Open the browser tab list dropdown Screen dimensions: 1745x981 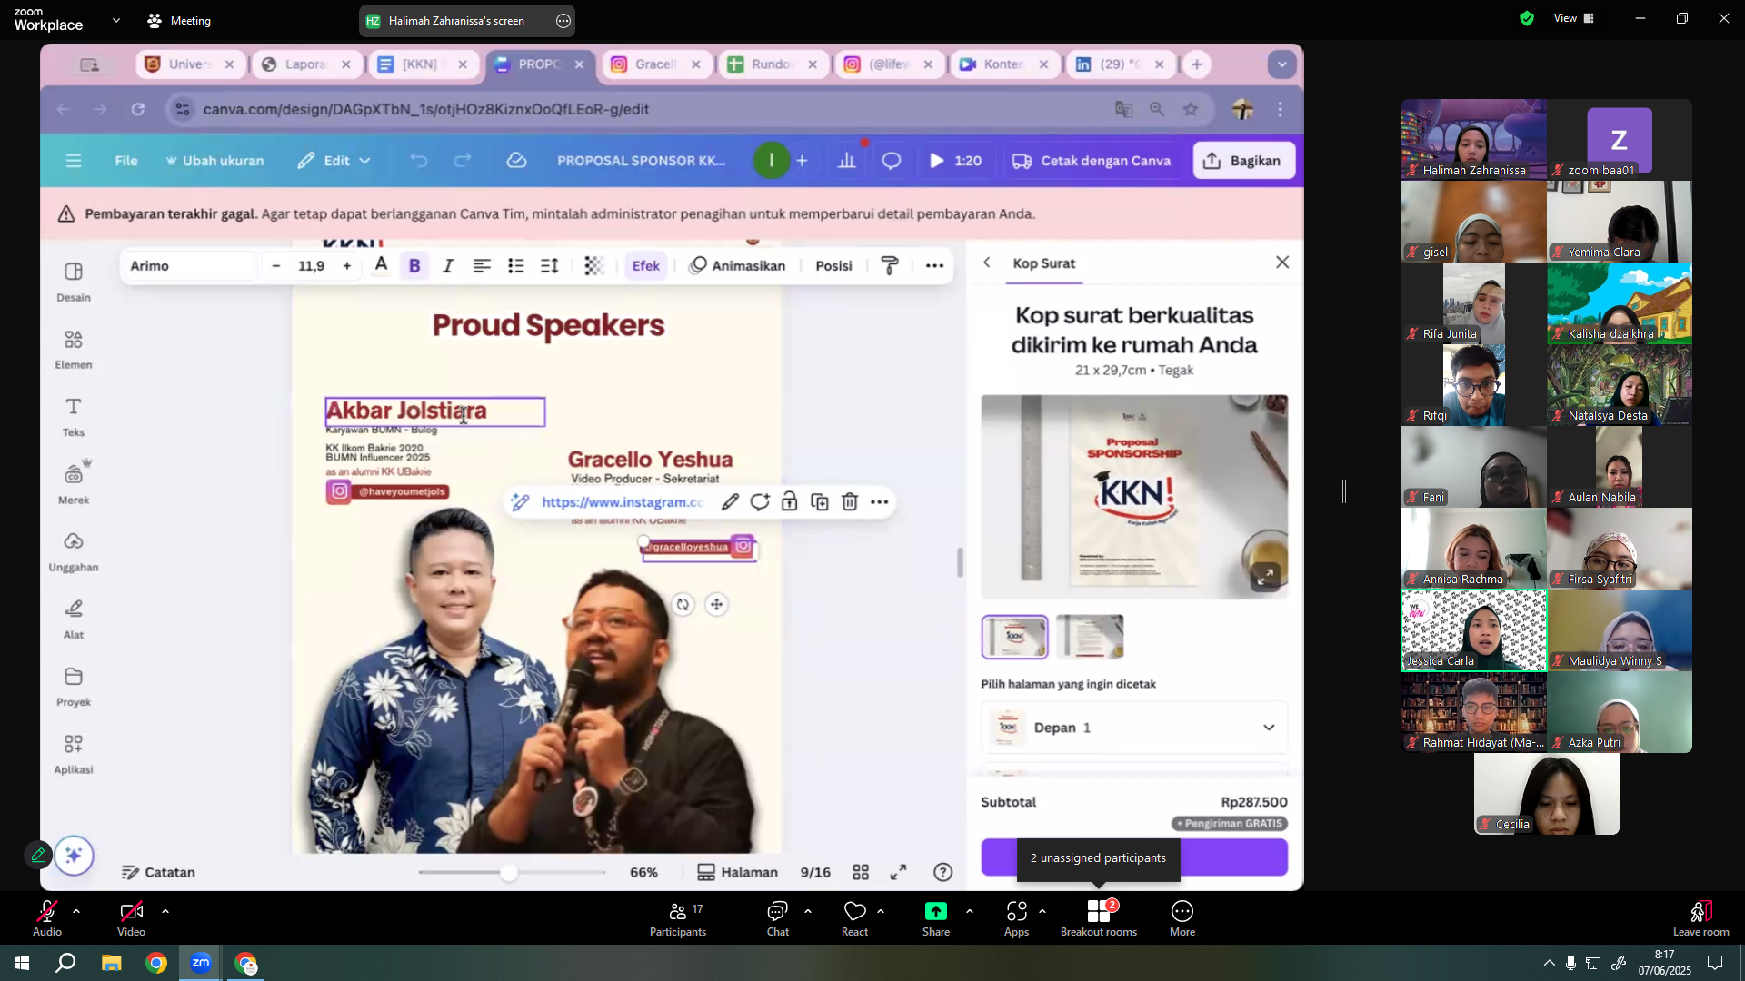1281,64
